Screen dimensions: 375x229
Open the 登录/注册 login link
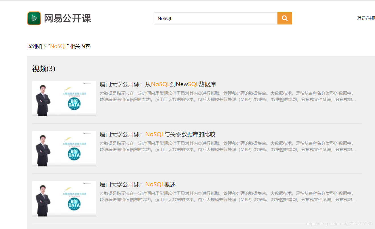pos(366,18)
